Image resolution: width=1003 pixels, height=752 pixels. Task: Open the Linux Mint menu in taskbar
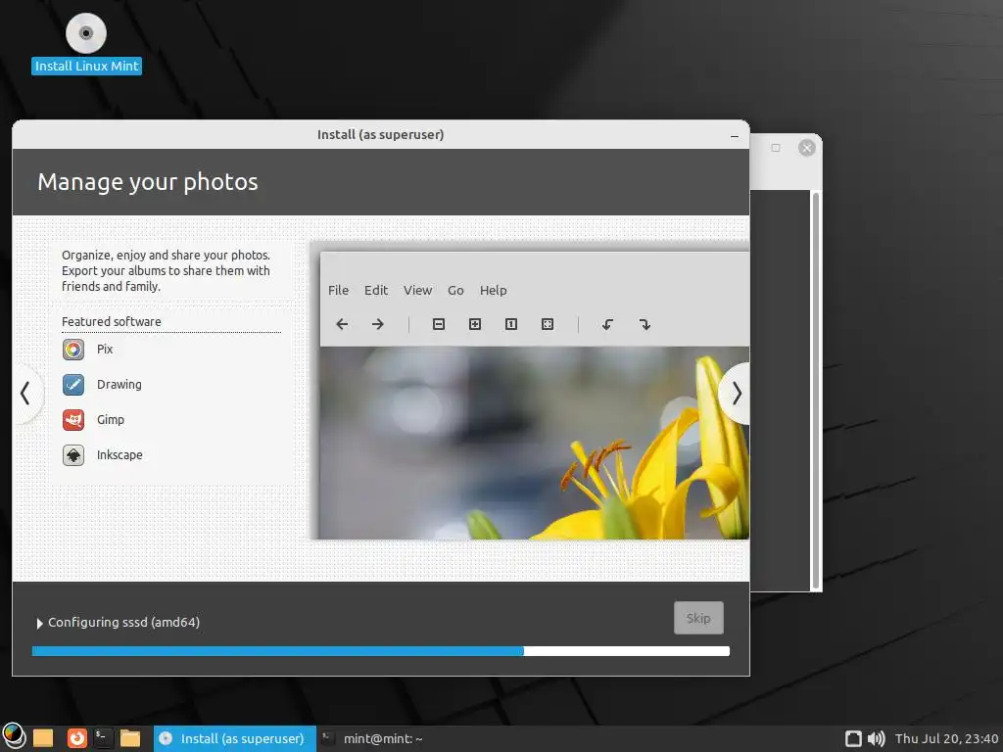click(14, 737)
